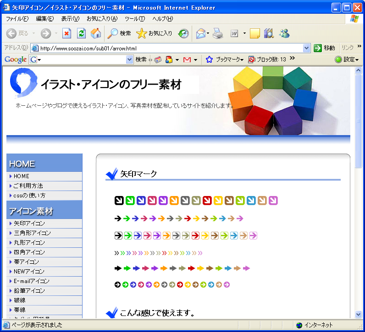
Task: Open the Forward button history dropdown
Action: pos(56,33)
